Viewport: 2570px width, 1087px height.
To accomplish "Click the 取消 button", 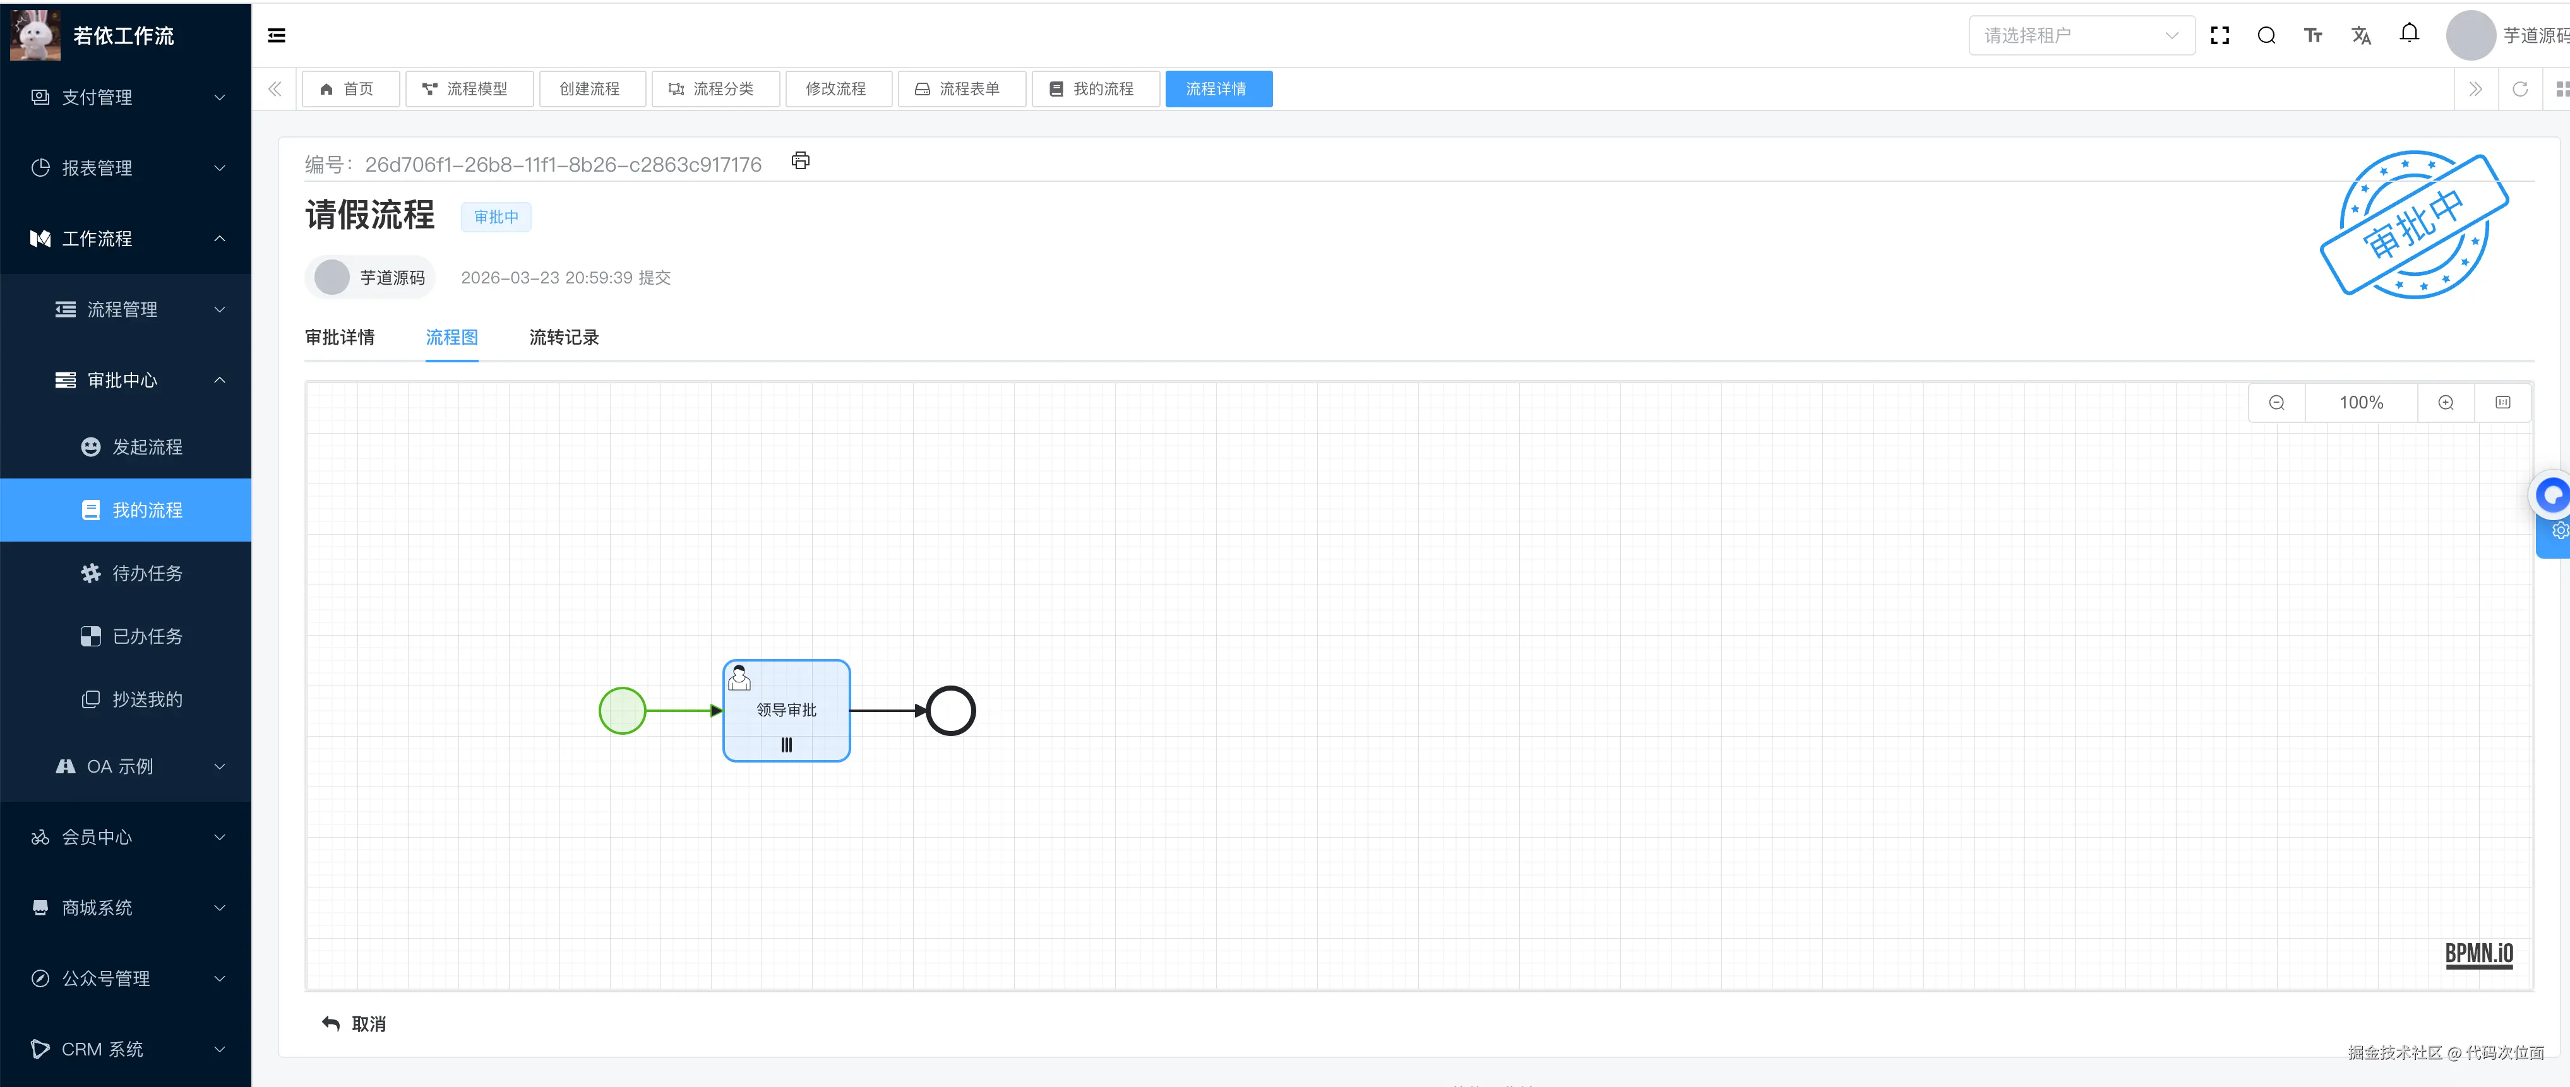I will pyautogui.click(x=354, y=1024).
